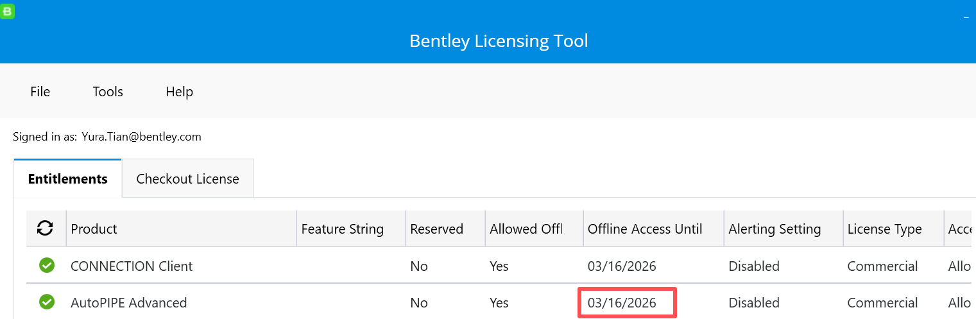Click the License Type column header
976x319 pixels.
[x=884, y=229]
